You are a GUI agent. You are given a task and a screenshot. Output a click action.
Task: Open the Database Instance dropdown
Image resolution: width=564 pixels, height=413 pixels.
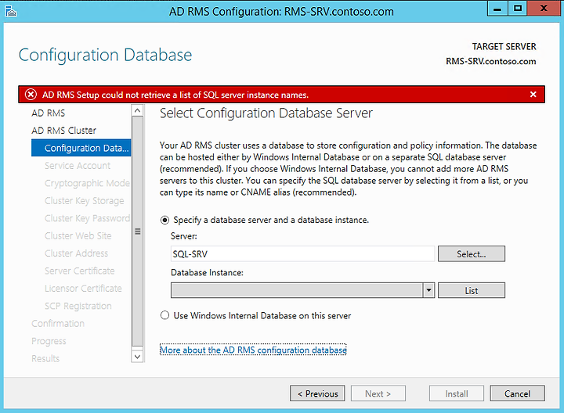[428, 290]
